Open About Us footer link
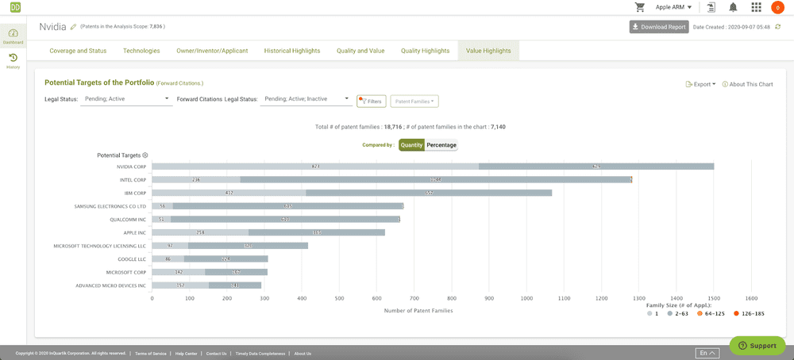 pos(303,354)
